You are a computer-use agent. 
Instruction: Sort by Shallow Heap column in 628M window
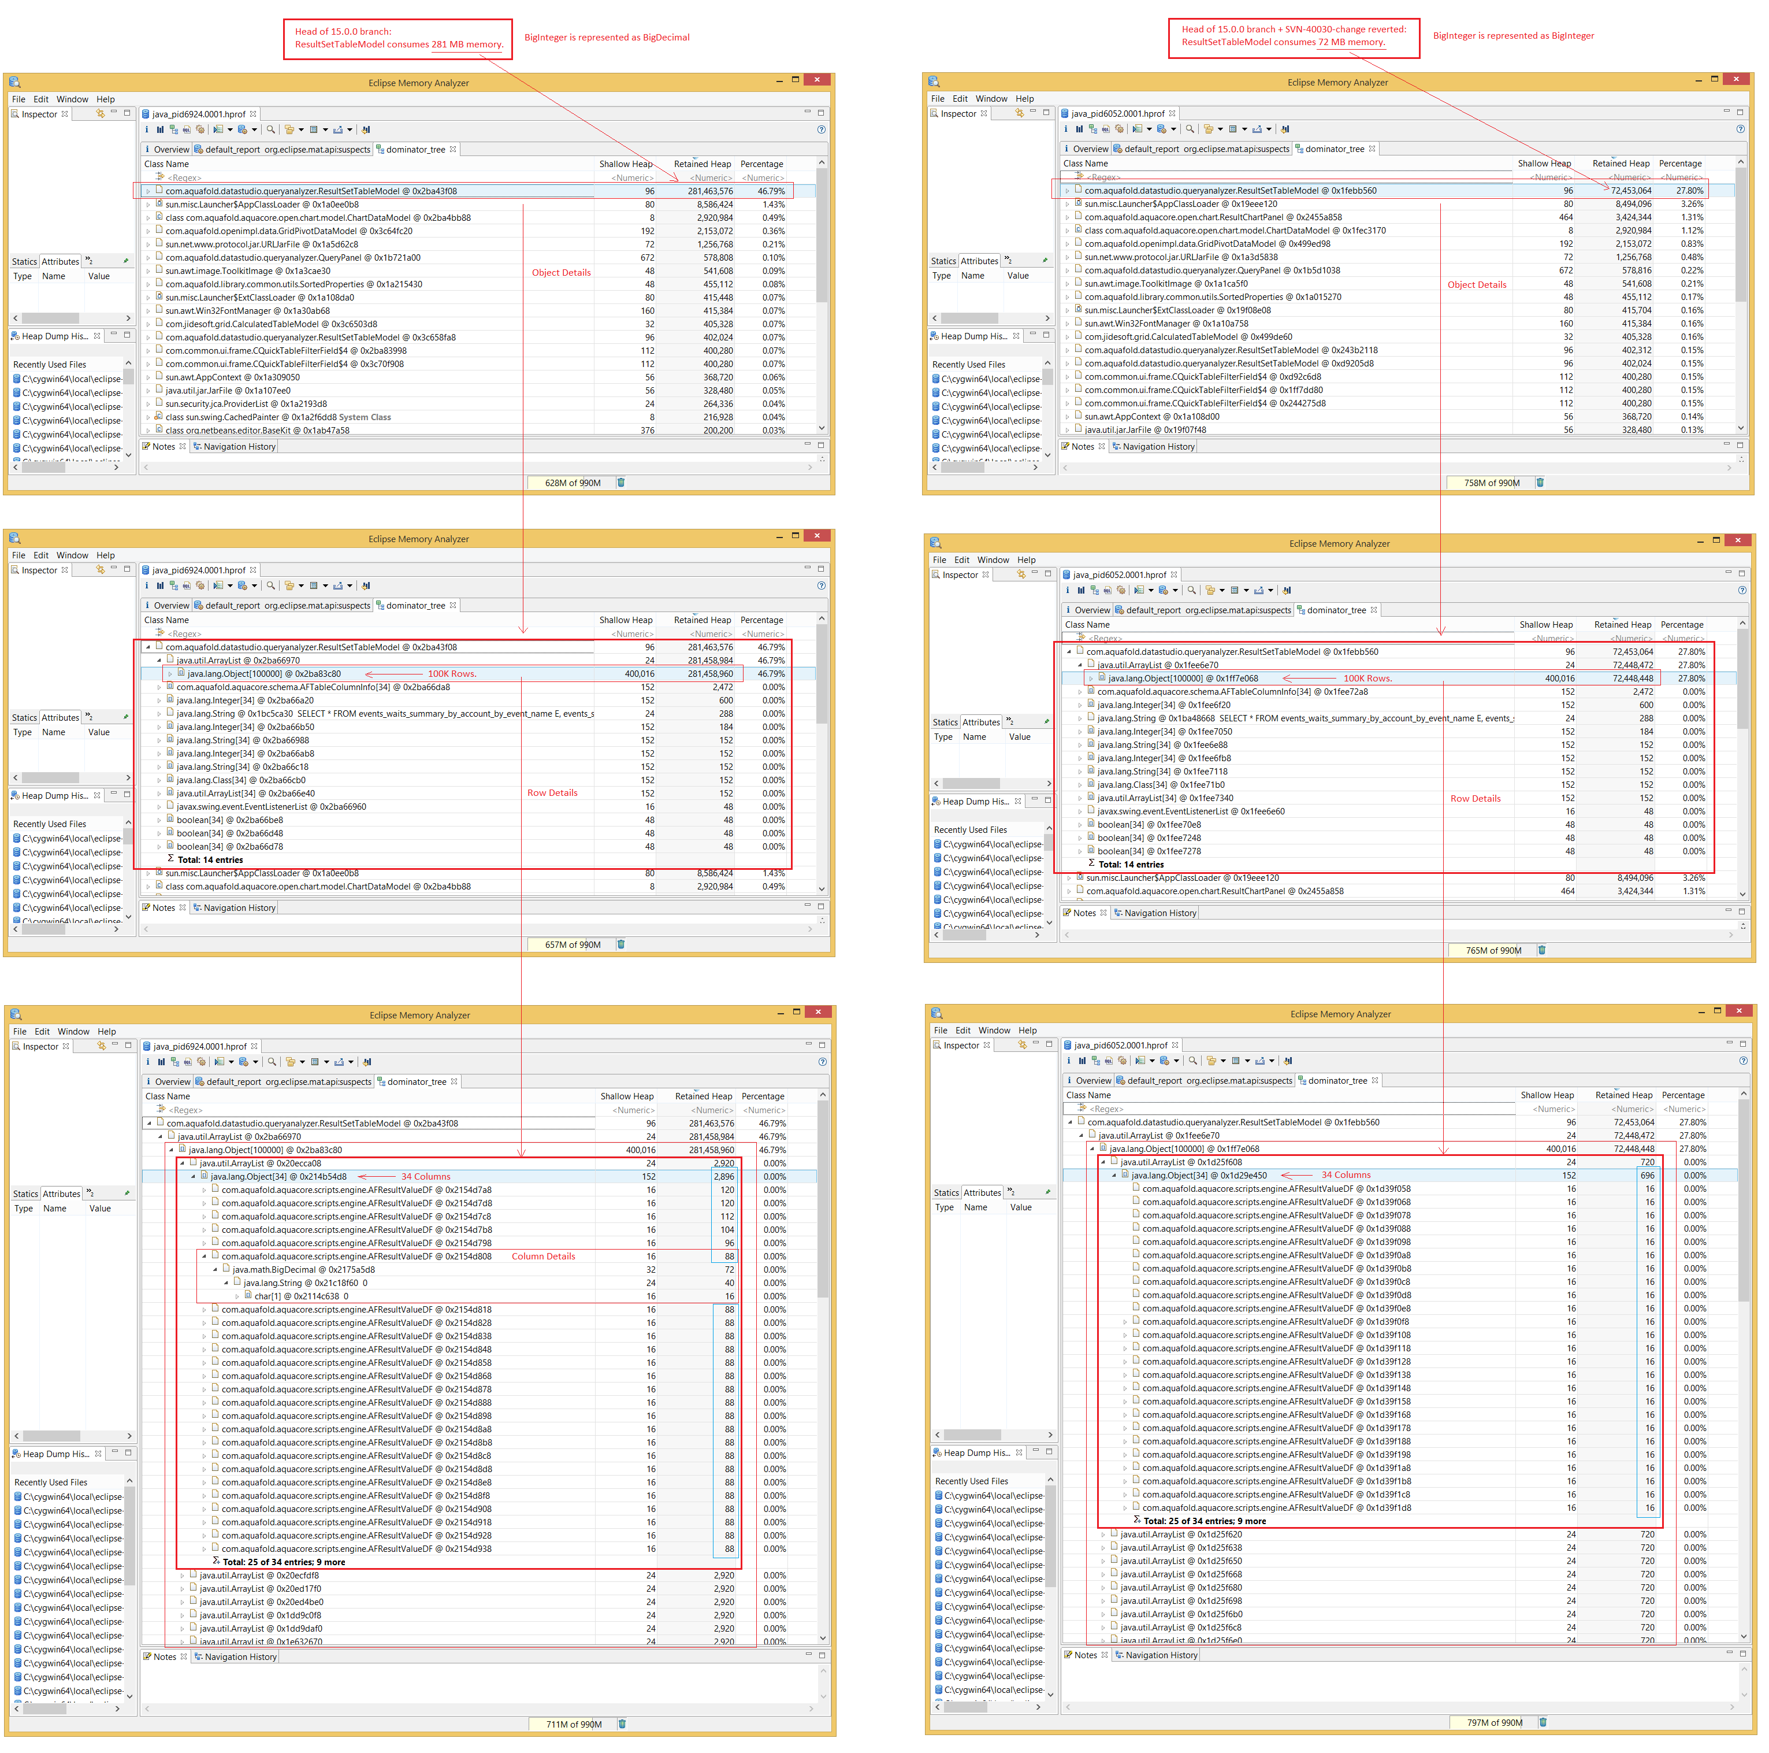tap(625, 164)
